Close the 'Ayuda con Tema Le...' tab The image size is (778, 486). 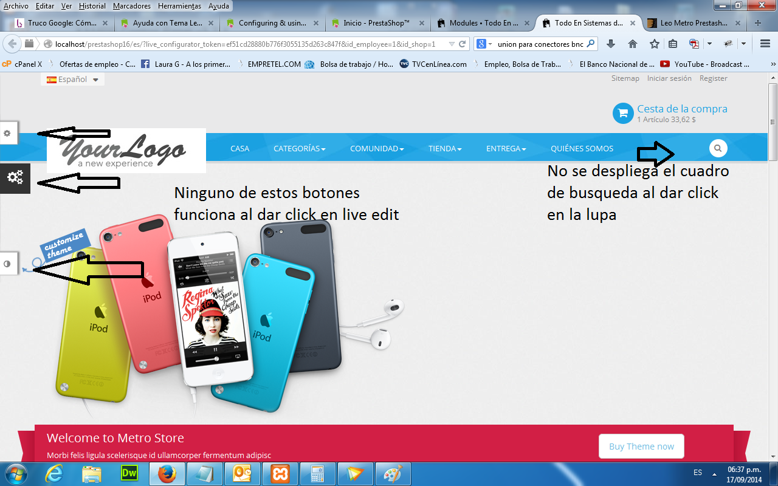(x=211, y=23)
